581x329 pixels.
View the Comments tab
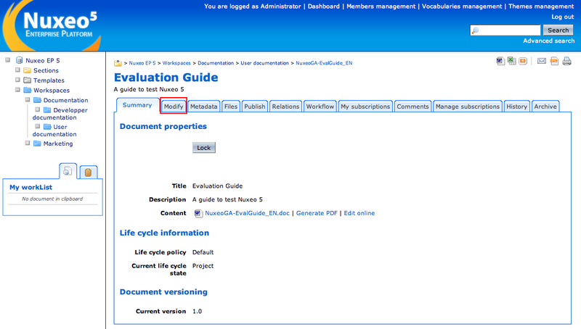click(413, 107)
